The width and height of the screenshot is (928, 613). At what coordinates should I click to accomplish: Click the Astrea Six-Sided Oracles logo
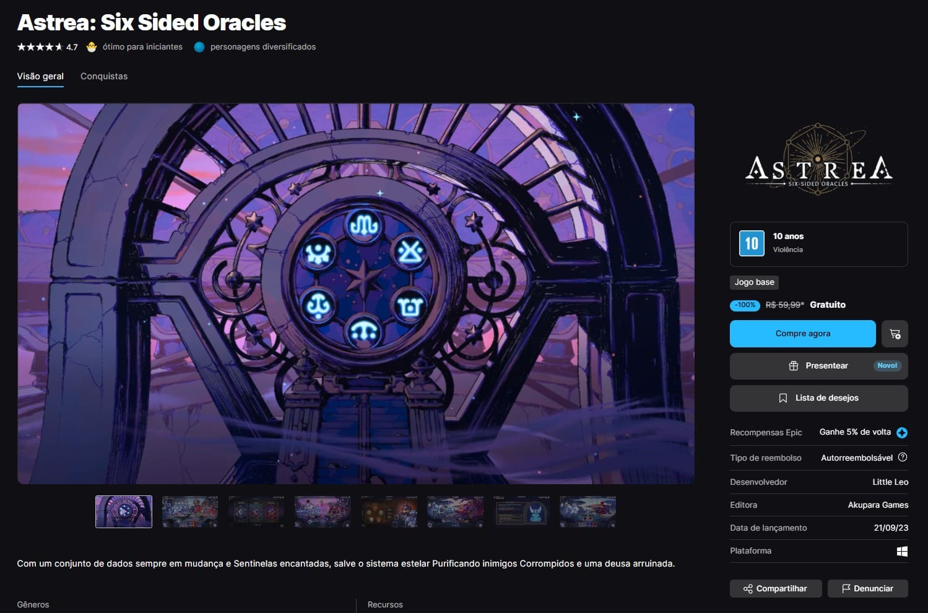point(818,160)
